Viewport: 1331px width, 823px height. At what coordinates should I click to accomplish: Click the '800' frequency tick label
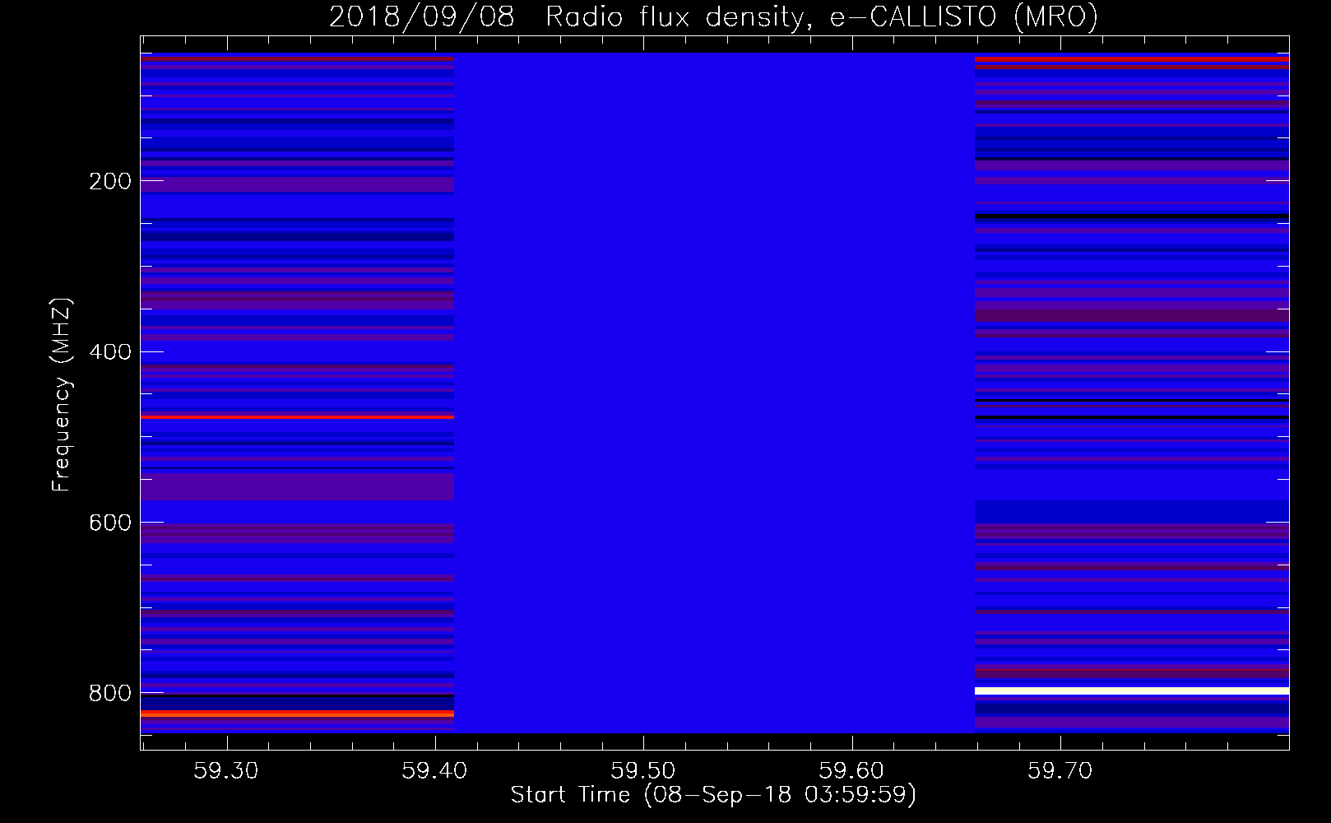pos(110,694)
